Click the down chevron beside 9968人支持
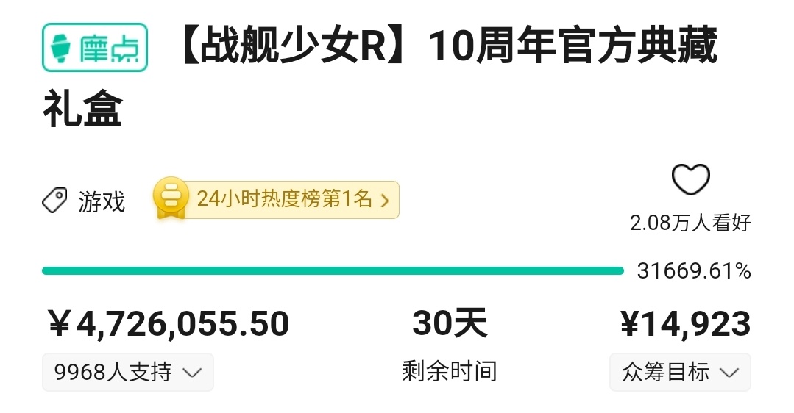The height and width of the screenshot is (413, 794). (191, 373)
